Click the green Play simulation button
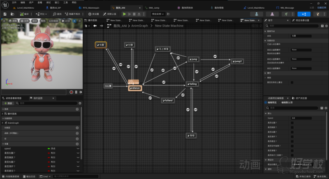Viewport: 329px width, 179px height. point(125,14)
